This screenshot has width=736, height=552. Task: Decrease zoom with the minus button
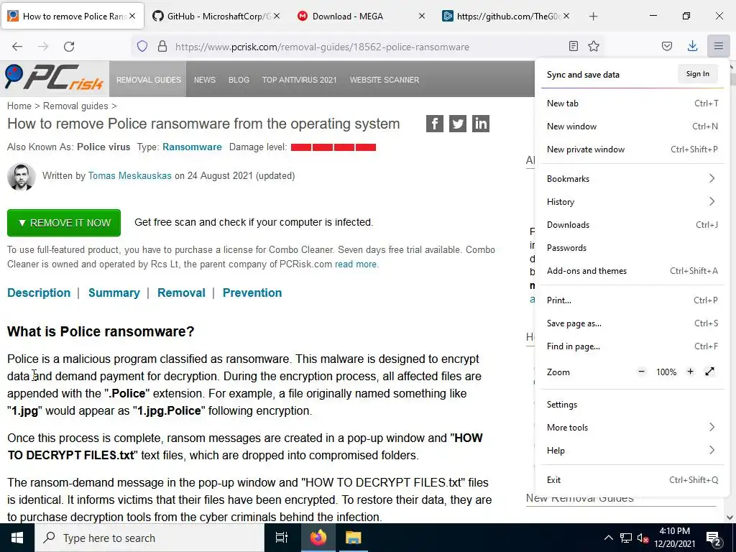641,372
